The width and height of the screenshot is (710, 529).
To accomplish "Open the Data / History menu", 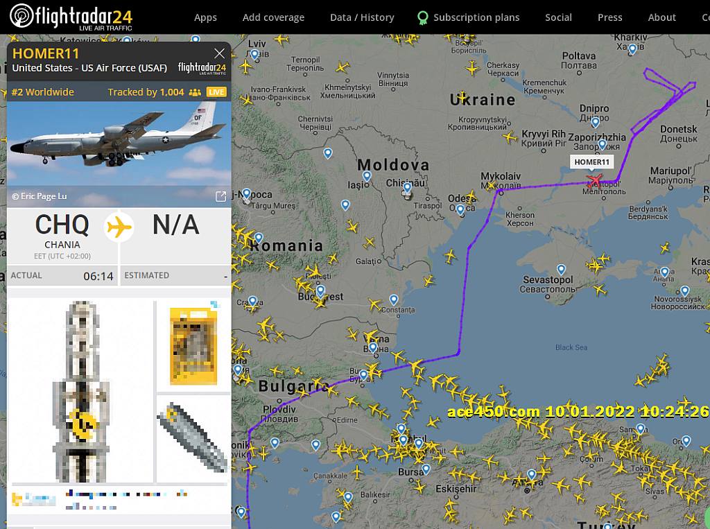I will pyautogui.click(x=362, y=17).
